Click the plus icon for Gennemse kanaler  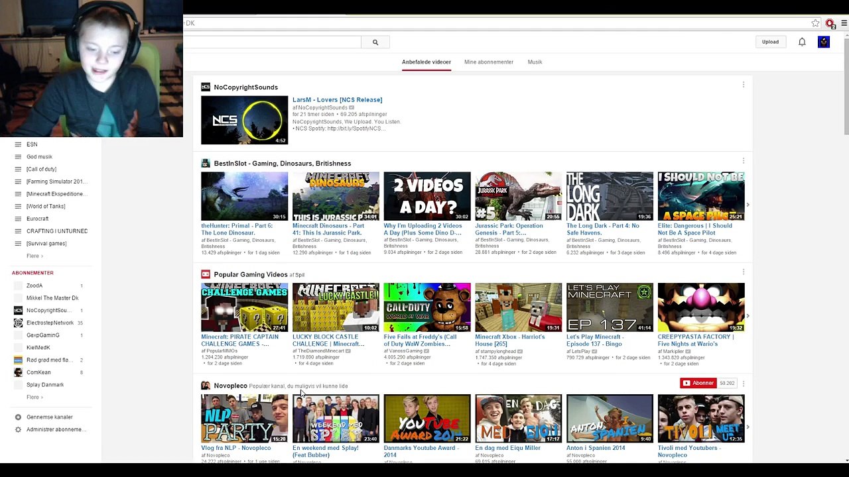pyautogui.click(x=18, y=417)
